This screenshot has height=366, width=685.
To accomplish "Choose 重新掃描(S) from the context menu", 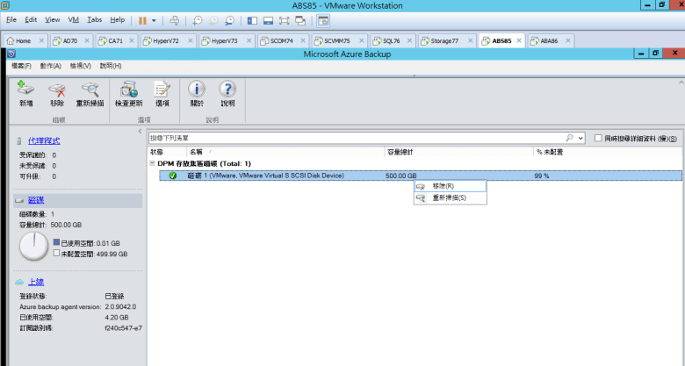I will click(x=448, y=197).
